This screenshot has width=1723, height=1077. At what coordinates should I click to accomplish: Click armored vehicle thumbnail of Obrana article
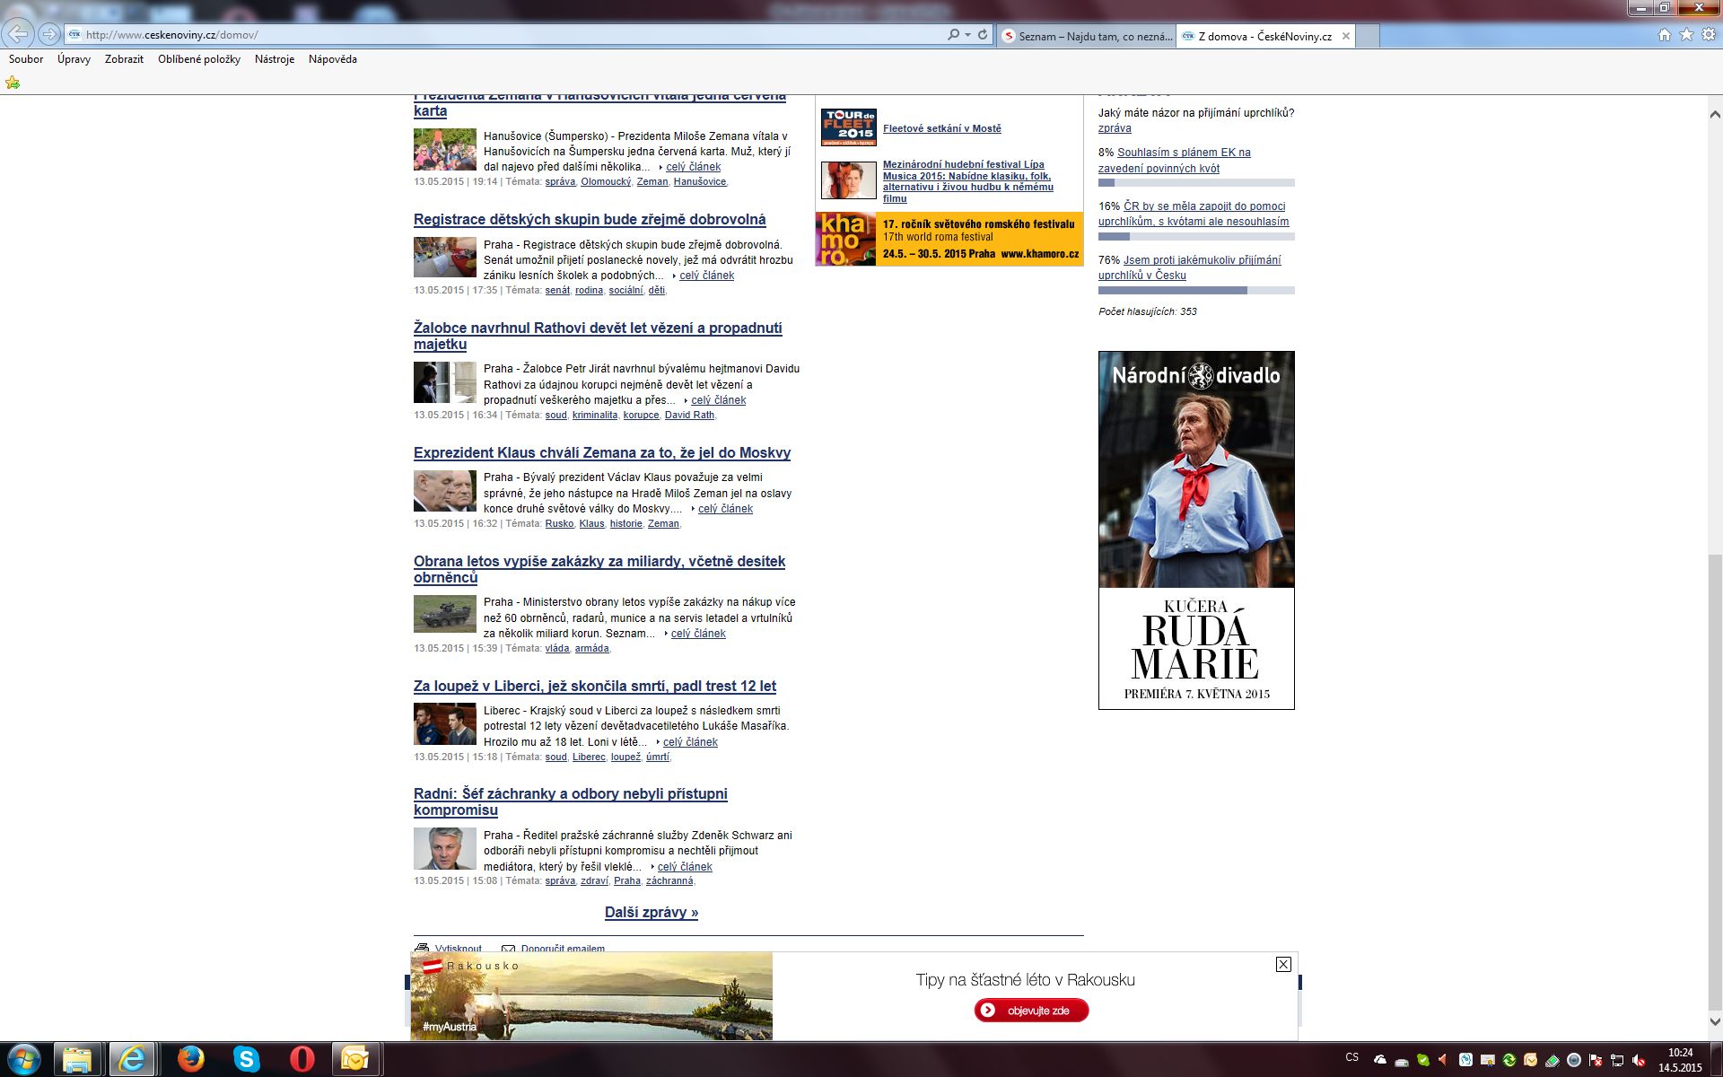[x=445, y=615]
